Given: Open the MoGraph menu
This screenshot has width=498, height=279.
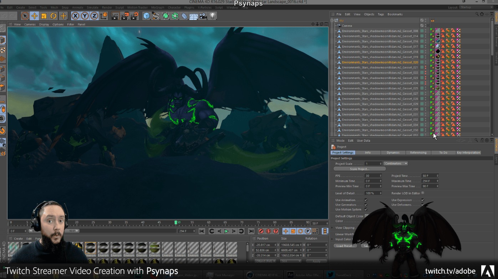Looking at the screenshot, I should click(x=157, y=7).
